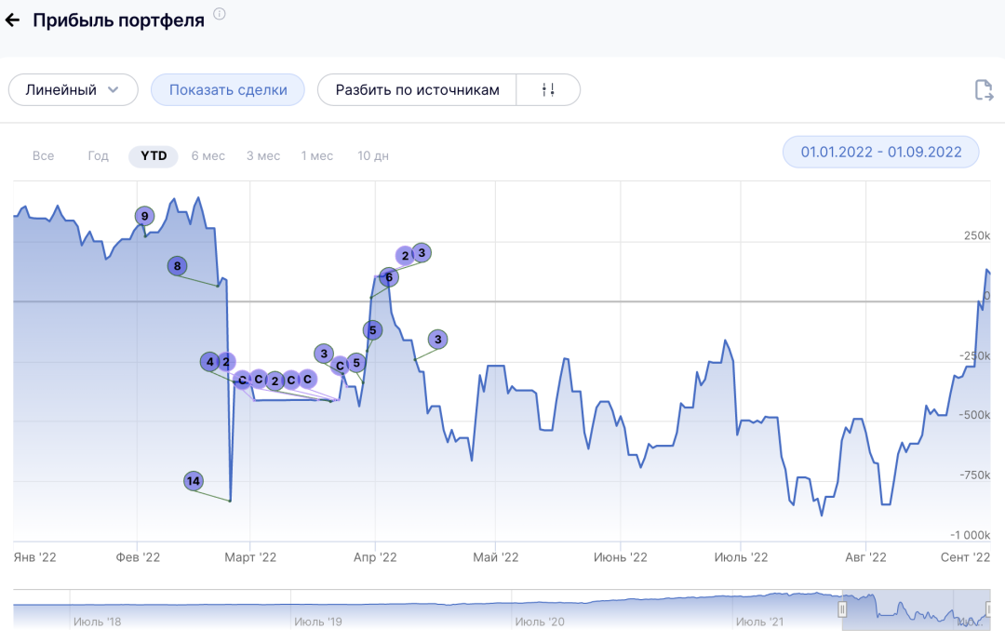Choose the 10 дн period

[x=373, y=155]
